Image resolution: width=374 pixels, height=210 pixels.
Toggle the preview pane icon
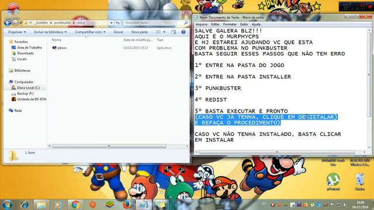pos(174,32)
